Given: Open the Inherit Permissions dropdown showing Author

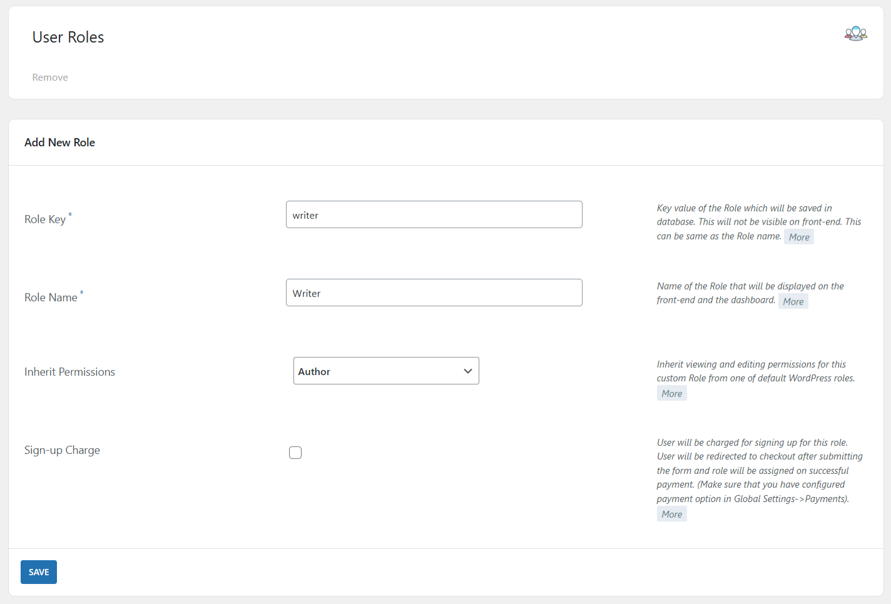Looking at the screenshot, I should [x=386, y=371].
